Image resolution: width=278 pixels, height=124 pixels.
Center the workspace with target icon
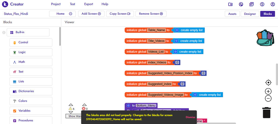(x=268, y=82)
